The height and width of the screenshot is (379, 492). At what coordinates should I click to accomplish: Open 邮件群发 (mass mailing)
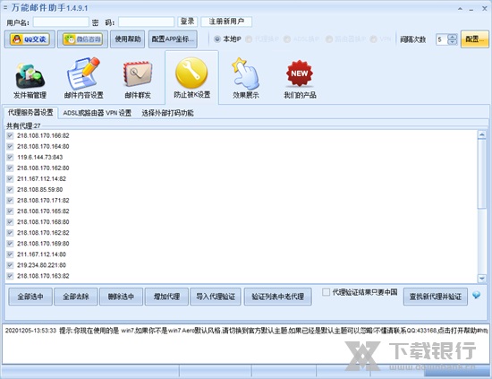[x=138, y=80]
